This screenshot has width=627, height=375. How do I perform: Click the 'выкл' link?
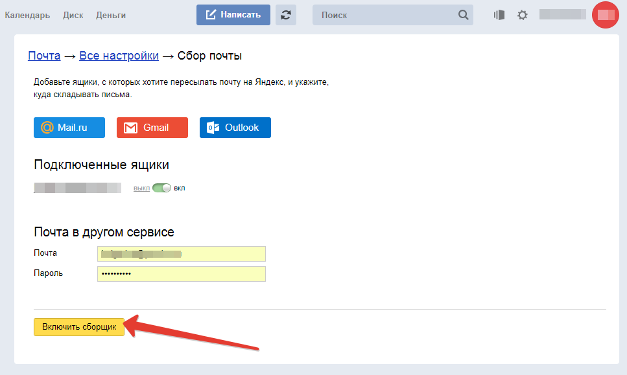point(141,188)
